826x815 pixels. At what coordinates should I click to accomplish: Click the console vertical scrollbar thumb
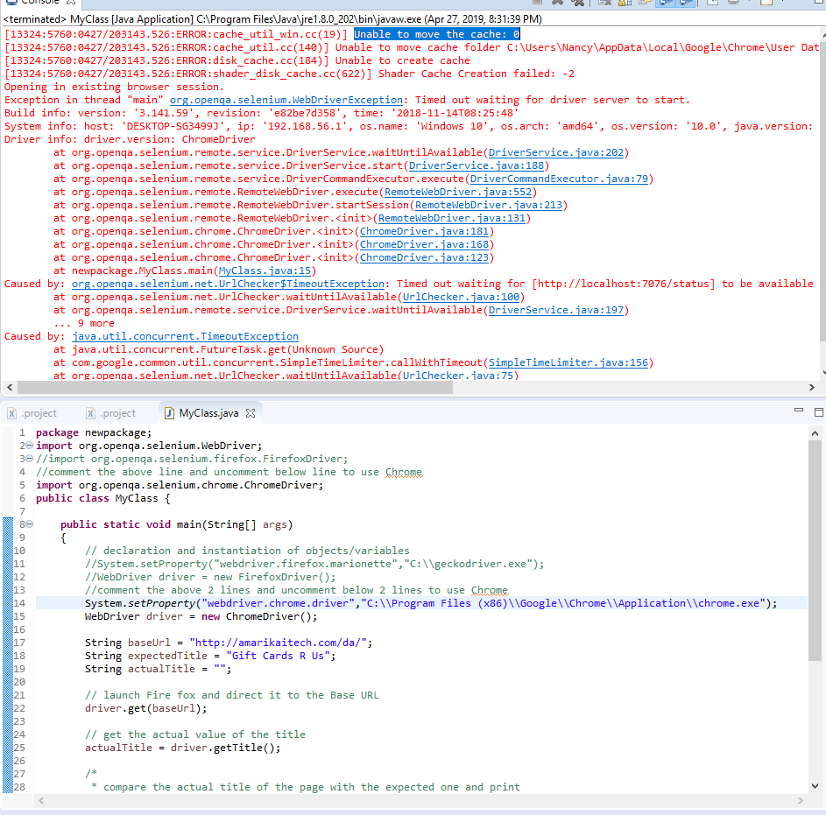point(822,190)
